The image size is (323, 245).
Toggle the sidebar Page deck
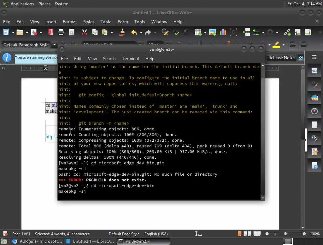[314, 125]
